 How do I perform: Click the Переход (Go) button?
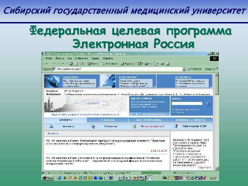(195, 69)
